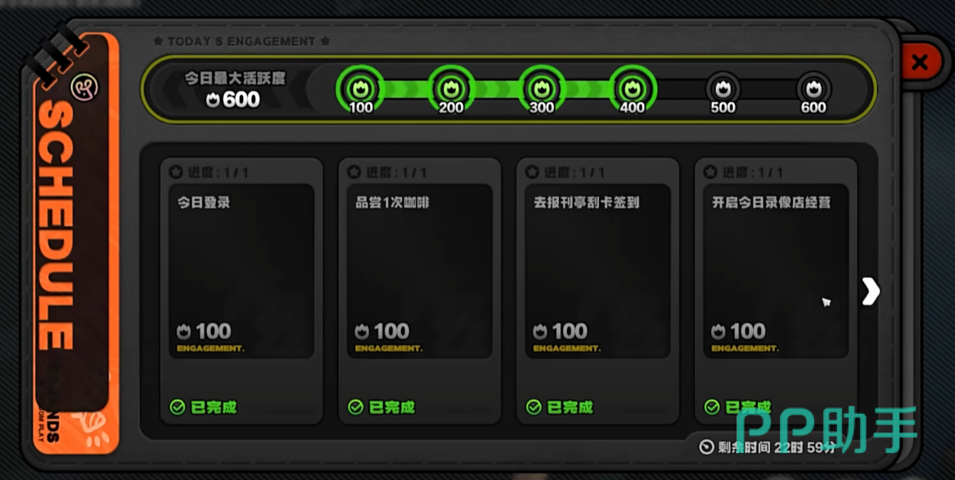The height and width of the screenshot is (480, 955).
Task: Claim the 400 engagement reward milestone
Action: coord(633,89)
